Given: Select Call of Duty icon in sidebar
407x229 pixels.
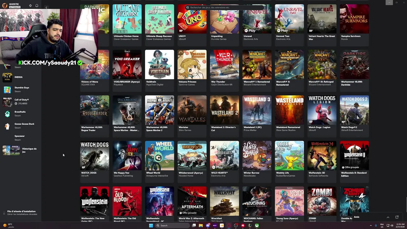Looking at the screenshot, I should pos(7,101).
